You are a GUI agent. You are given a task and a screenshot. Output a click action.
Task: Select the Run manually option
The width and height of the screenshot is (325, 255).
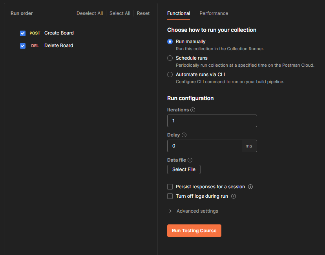pos(170,42)
